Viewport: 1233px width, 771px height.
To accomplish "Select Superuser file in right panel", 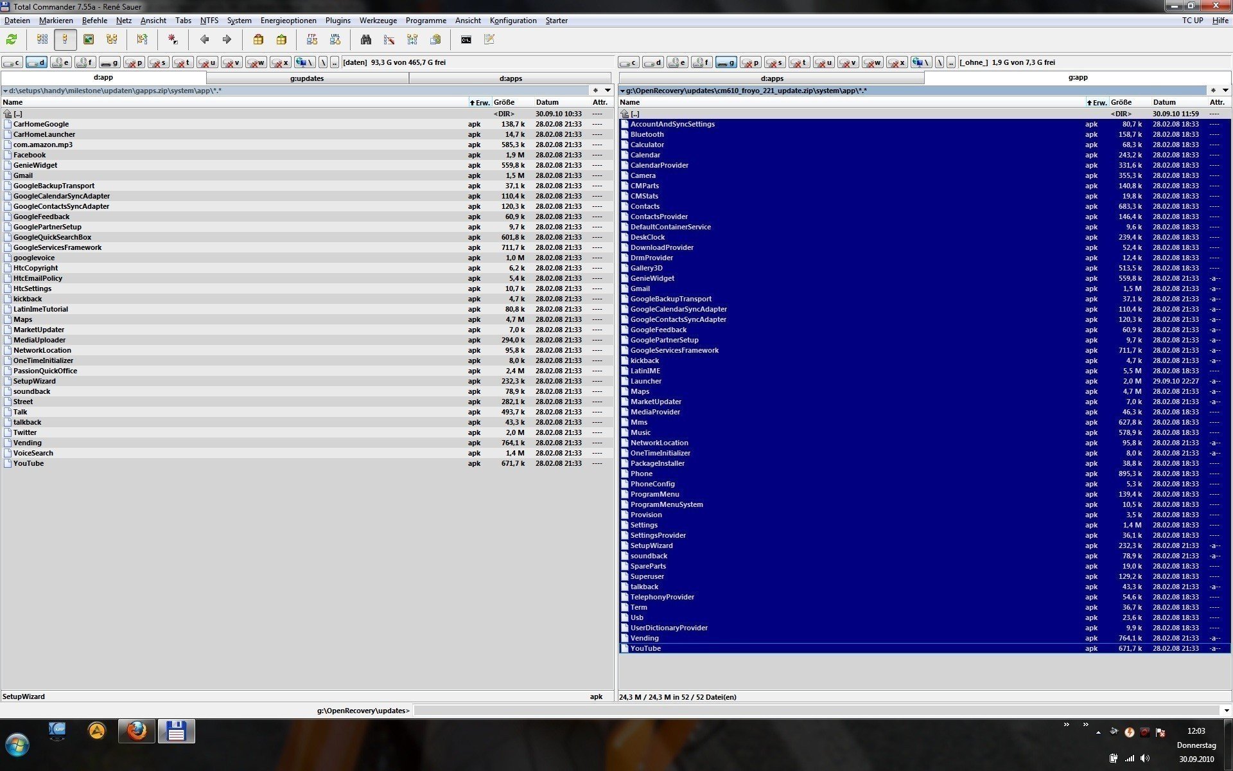I will coord(925,576).
